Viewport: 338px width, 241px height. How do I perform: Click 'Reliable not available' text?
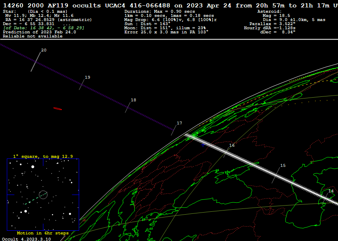(x=33, y=36)
